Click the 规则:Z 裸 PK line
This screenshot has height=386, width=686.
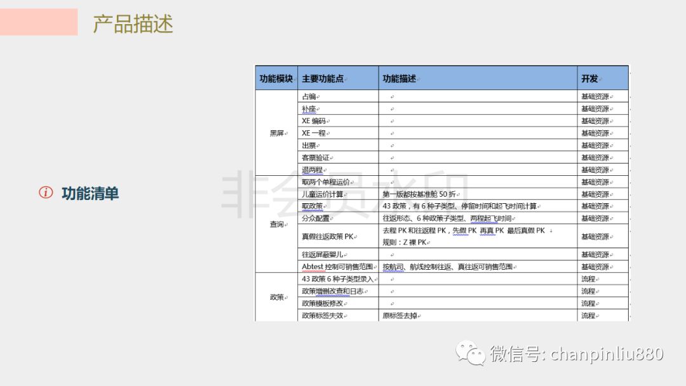[x=404, y=242]
